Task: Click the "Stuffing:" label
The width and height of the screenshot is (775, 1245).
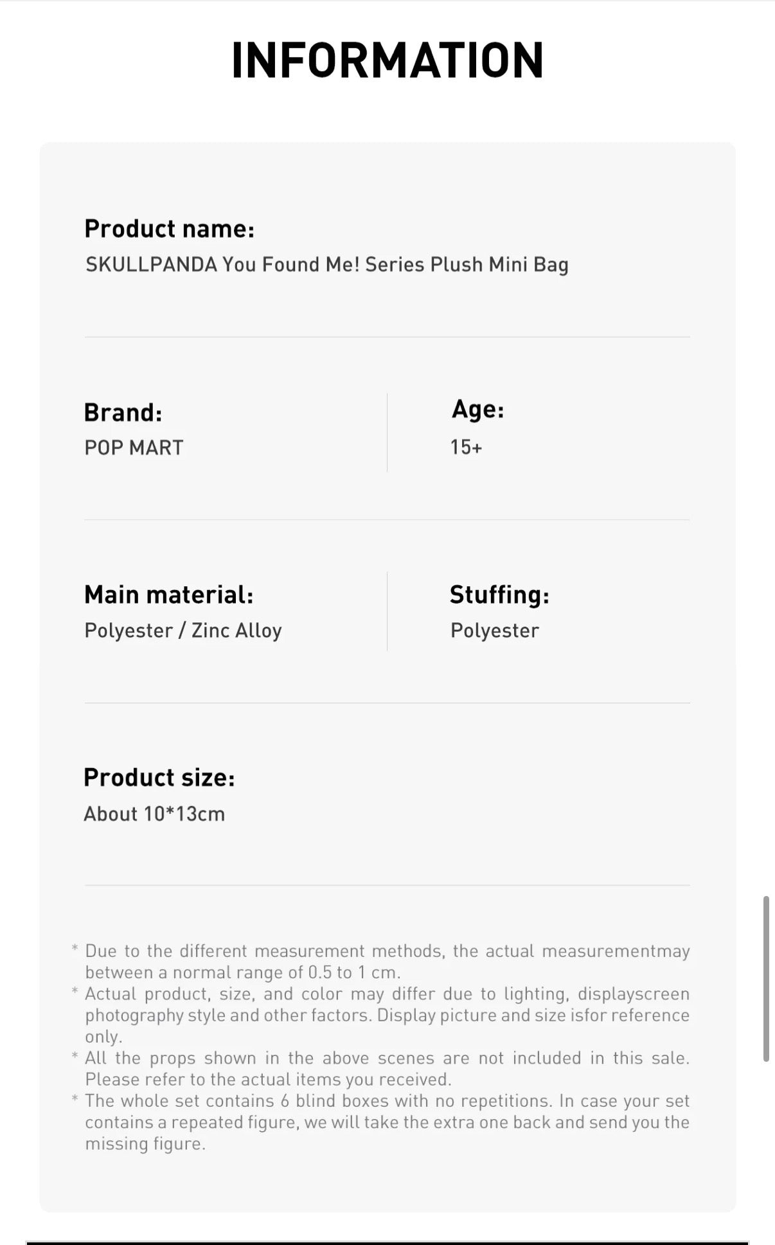Action: (499, 595)
